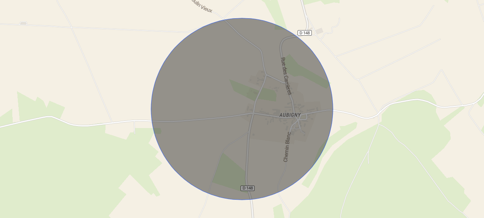Click the small building icon near top-right D 148
Viewport: 484px width, 218px height.
(319, 31)
